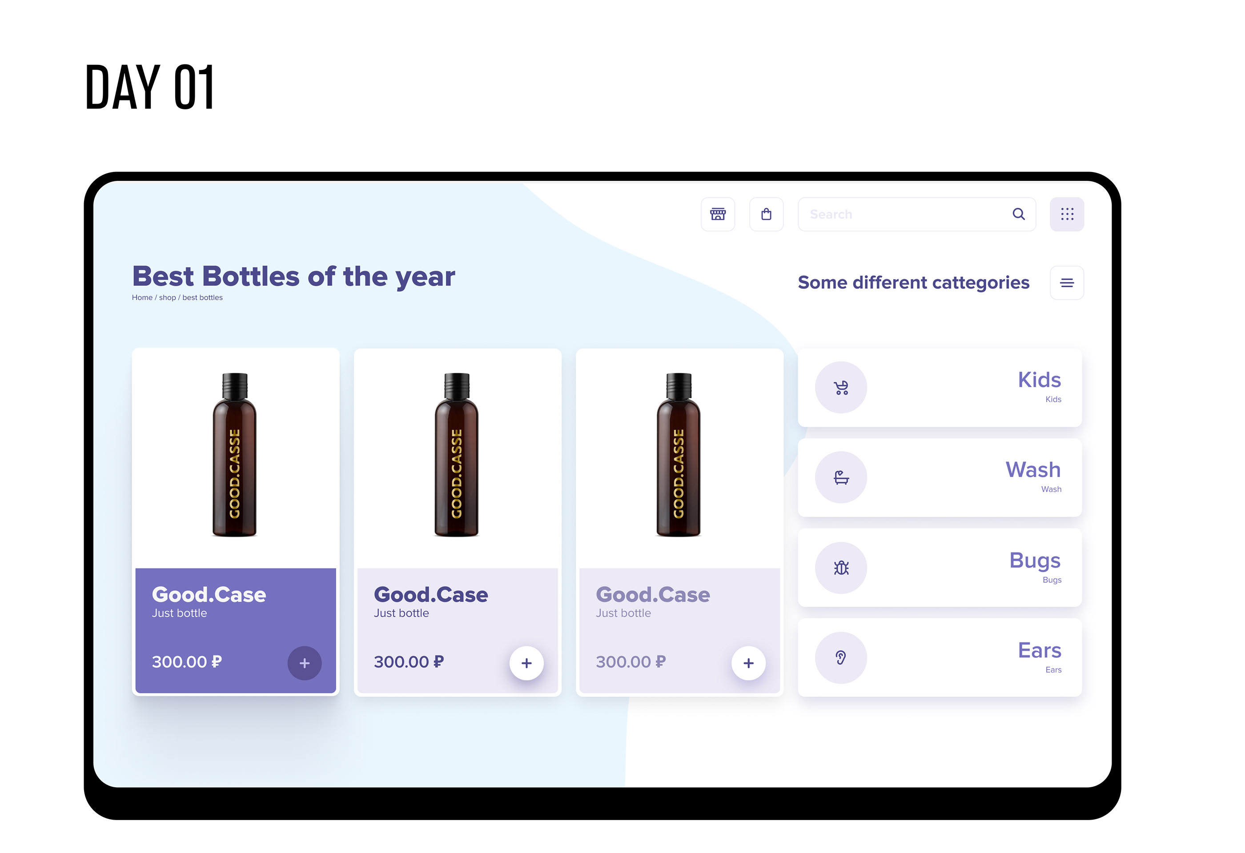
Task: Go to Home breadcrumb link
Action: pos(142,298)
